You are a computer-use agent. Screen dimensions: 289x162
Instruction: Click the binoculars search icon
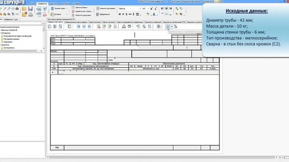17,9
